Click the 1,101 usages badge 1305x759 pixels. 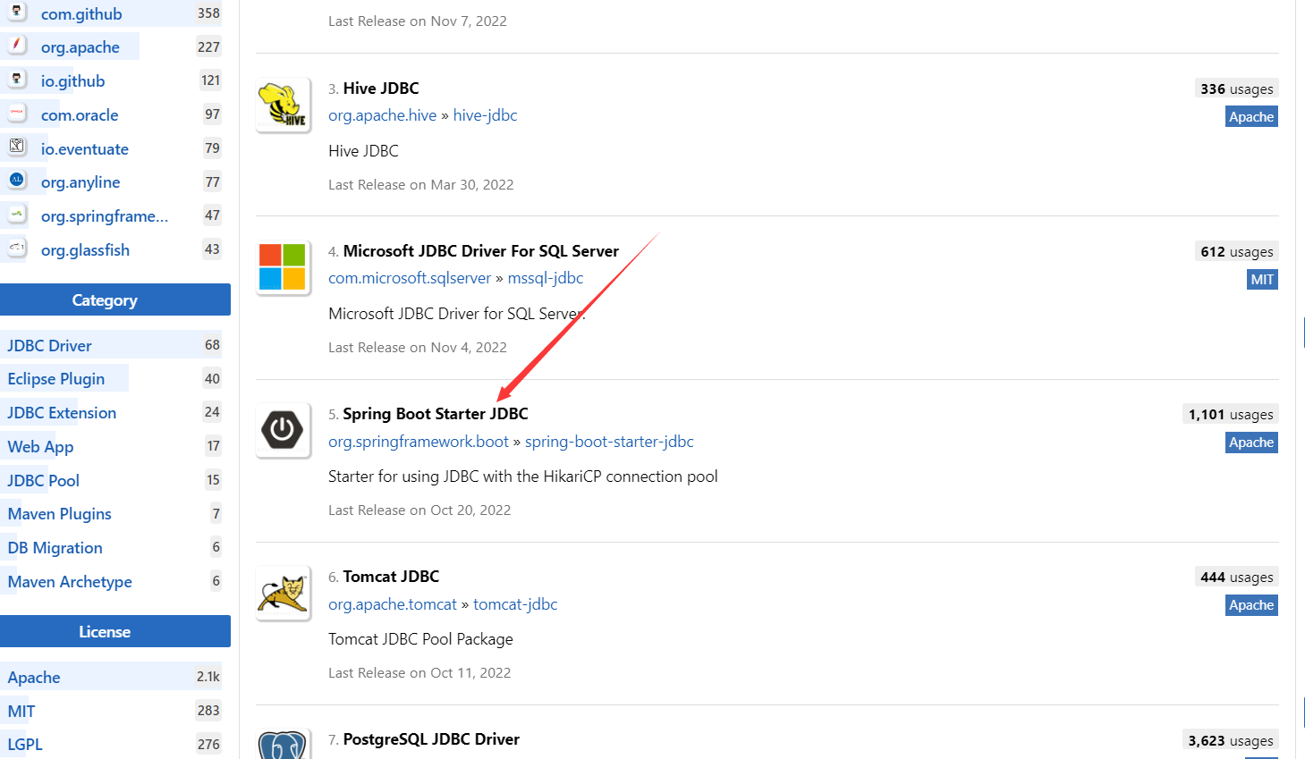pyautogui.click(x=1231, y=414)
